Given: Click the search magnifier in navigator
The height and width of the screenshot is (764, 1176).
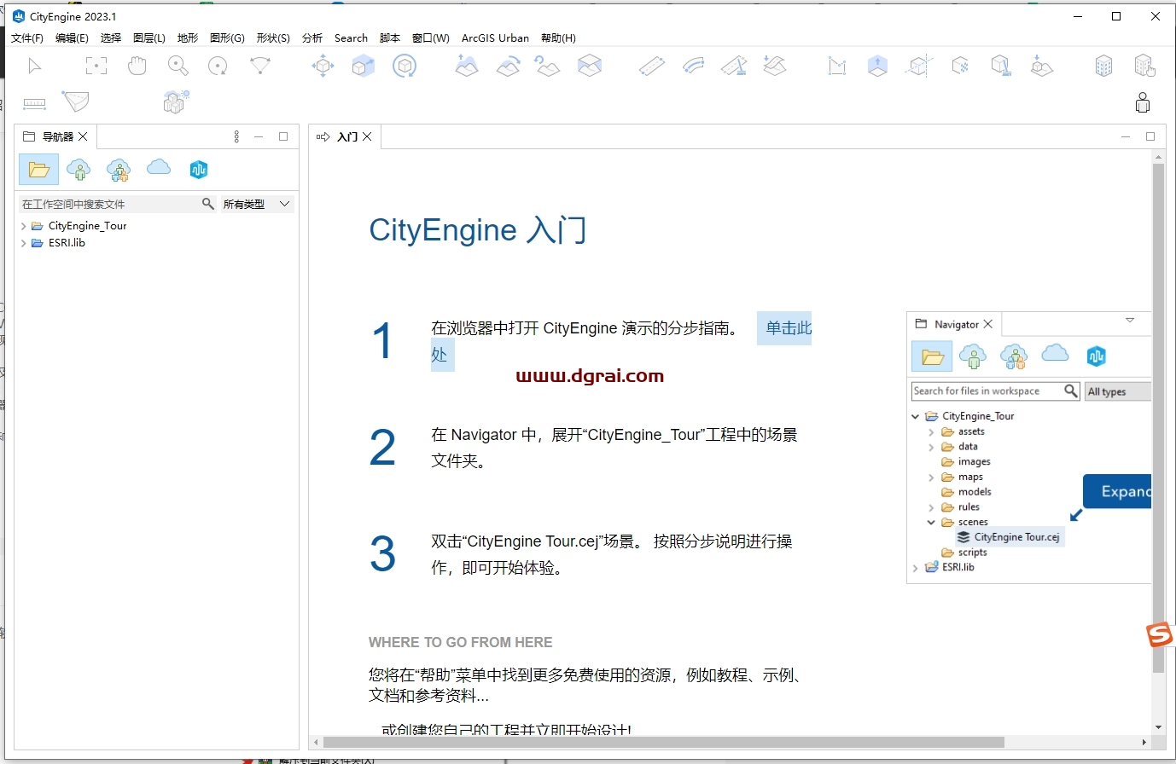Looking at the screenshot, I should click(207, 204).
